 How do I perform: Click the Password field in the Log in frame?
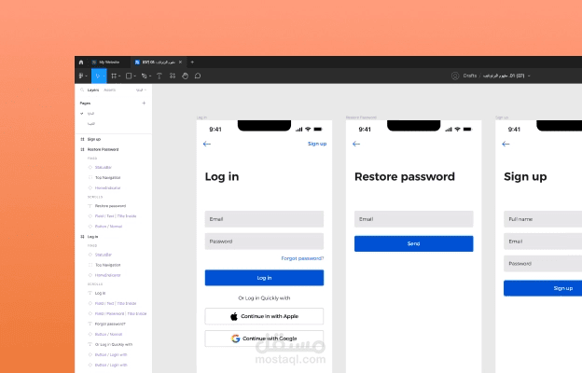264,242
